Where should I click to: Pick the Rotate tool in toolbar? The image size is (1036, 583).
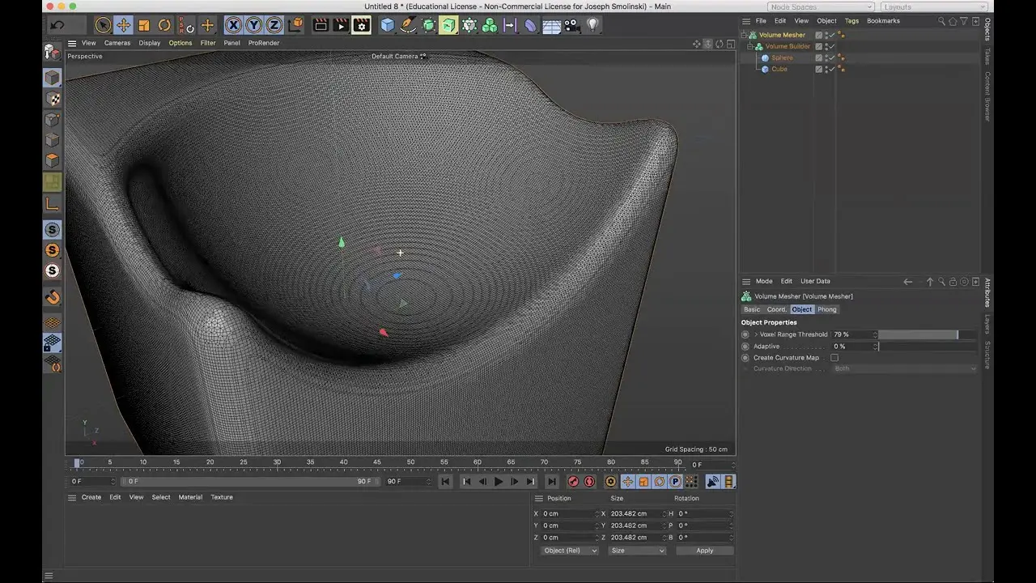(164, 25)
